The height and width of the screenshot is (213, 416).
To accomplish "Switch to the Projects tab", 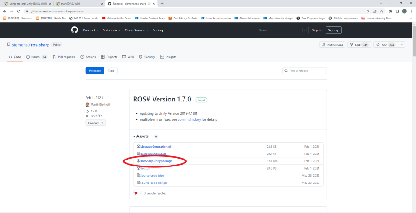I will coord(109,57).
